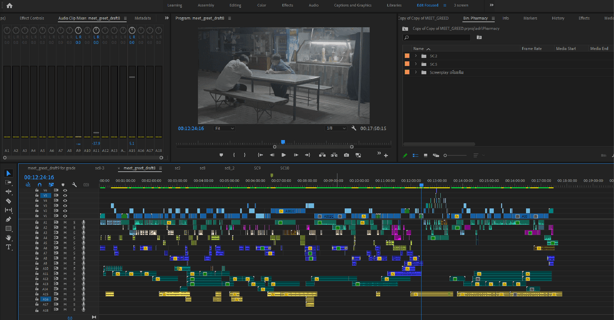
Task: Select the Ripple Edit tool
Action: tap(9, 191)
